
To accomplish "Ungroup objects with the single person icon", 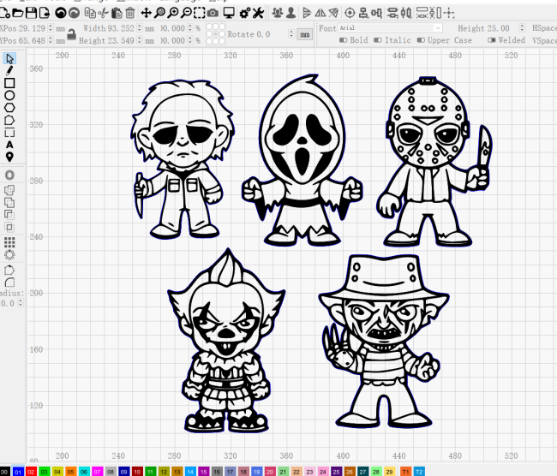I will pos(290,14).
